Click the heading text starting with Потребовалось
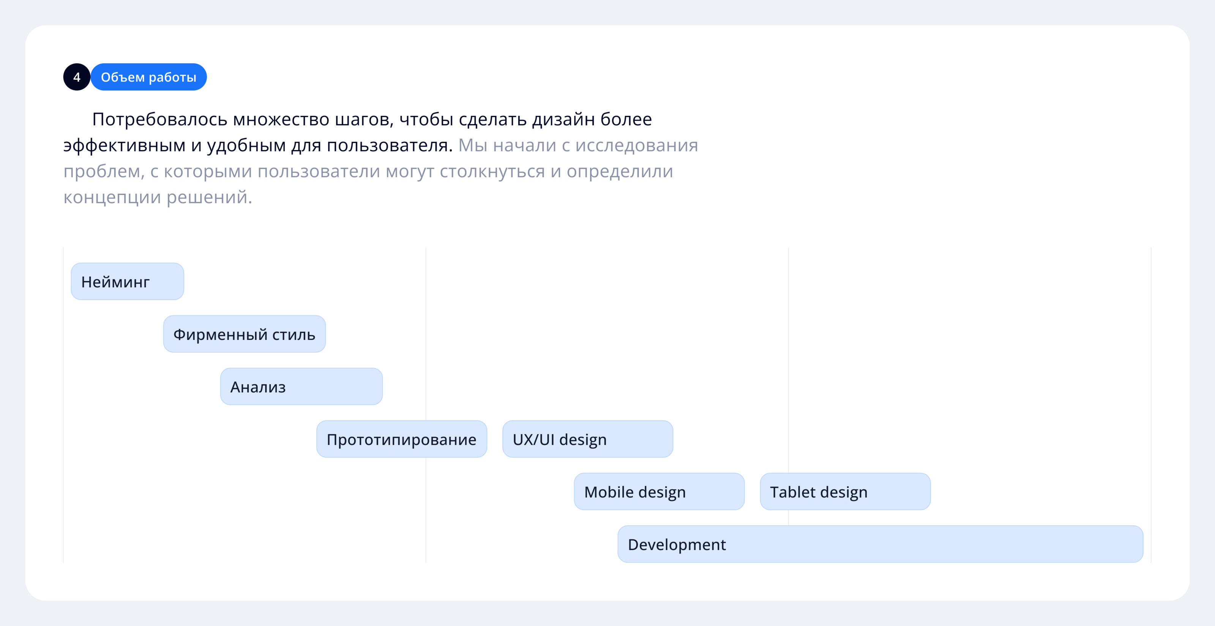 tap(372, 119)
